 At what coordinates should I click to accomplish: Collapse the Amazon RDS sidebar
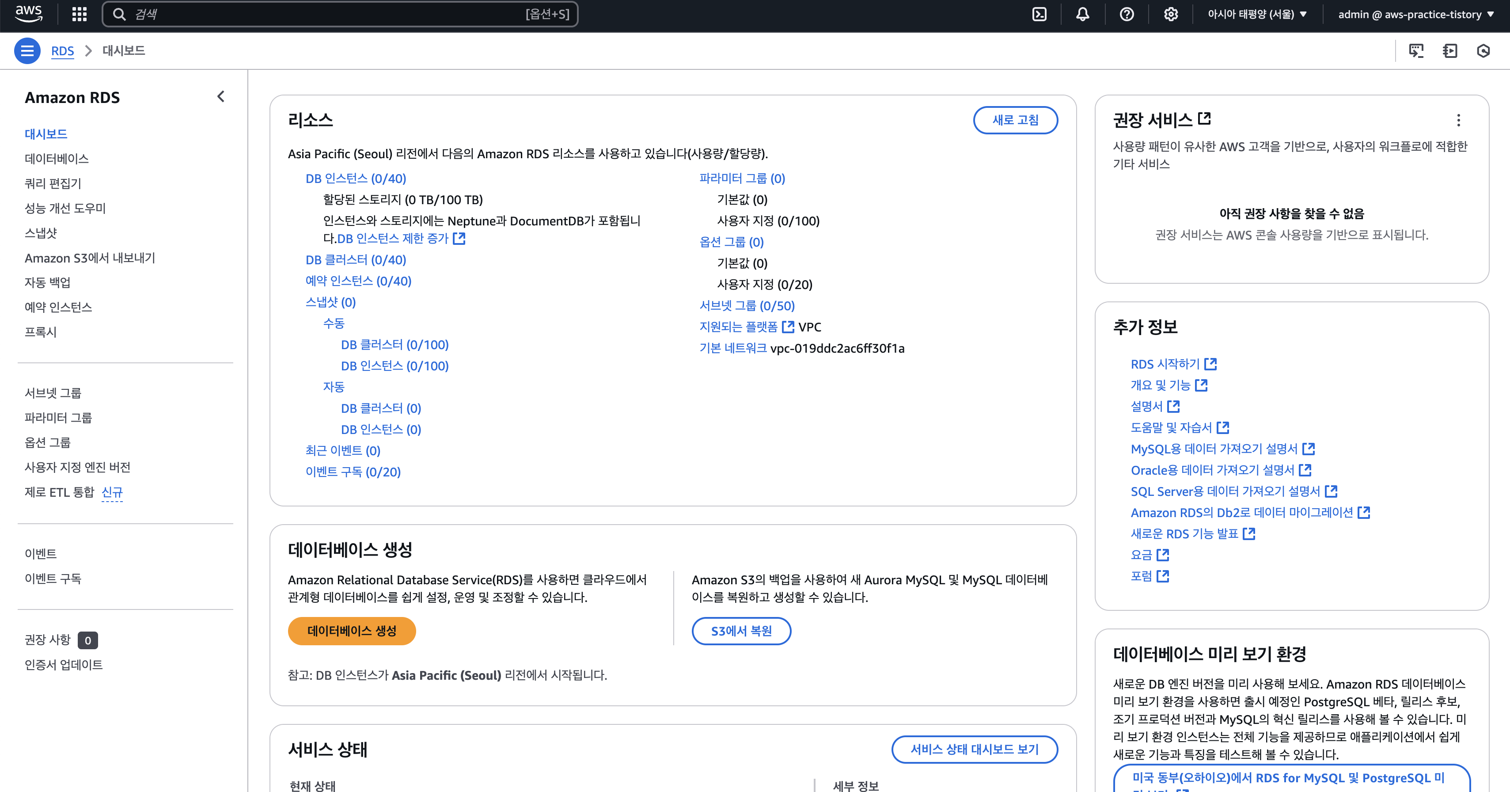[x=220, y=97]
